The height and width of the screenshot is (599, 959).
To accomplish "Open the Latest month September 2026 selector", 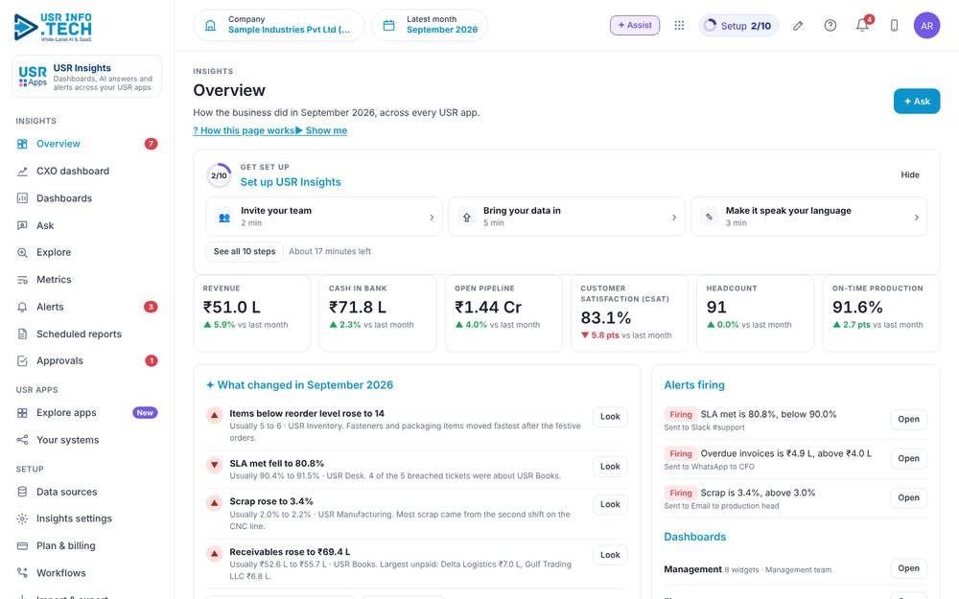I will [x=430, y=26].
